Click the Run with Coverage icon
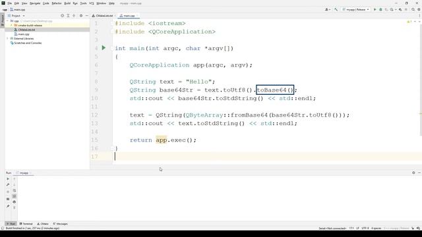422x237 pixels. click(x=386, y=10)
